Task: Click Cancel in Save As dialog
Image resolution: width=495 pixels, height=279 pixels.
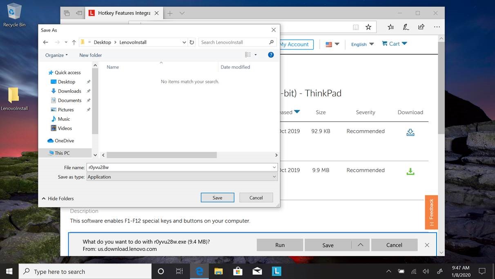Action: coord(256,198)
